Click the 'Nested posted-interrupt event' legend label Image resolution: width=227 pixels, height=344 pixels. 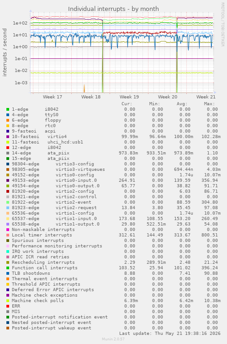(x=52, y=323)
